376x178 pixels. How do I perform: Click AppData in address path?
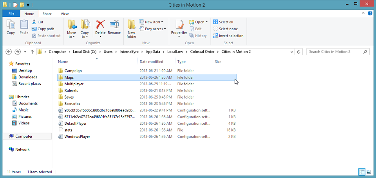(154, 52)
